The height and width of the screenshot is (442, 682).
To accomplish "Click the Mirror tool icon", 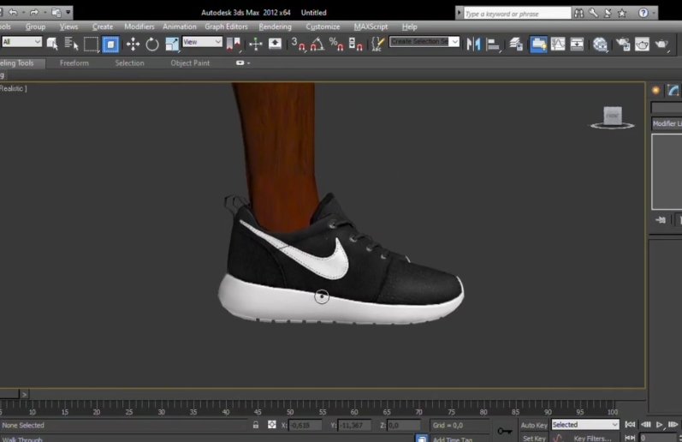I will [x=473, y=44].
